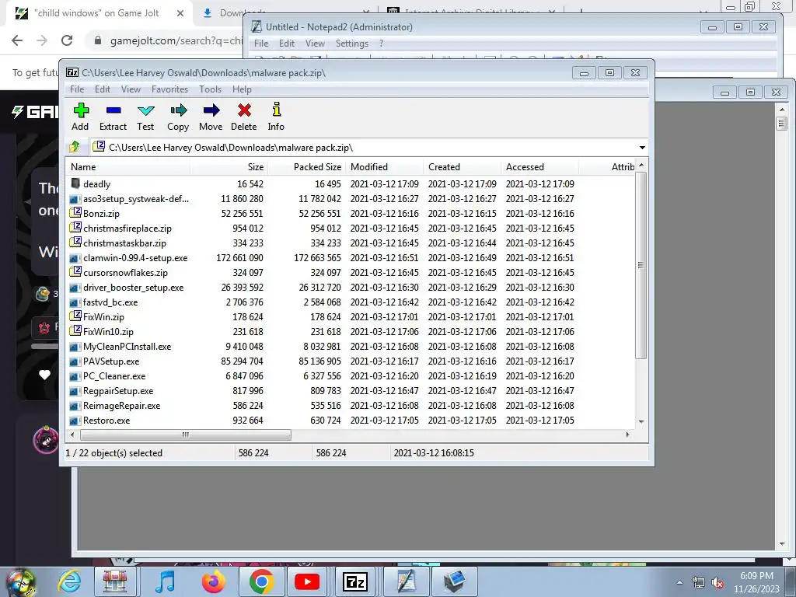Click the muted volume tray icon
The image size is (796, 597).
click(717, 583)
